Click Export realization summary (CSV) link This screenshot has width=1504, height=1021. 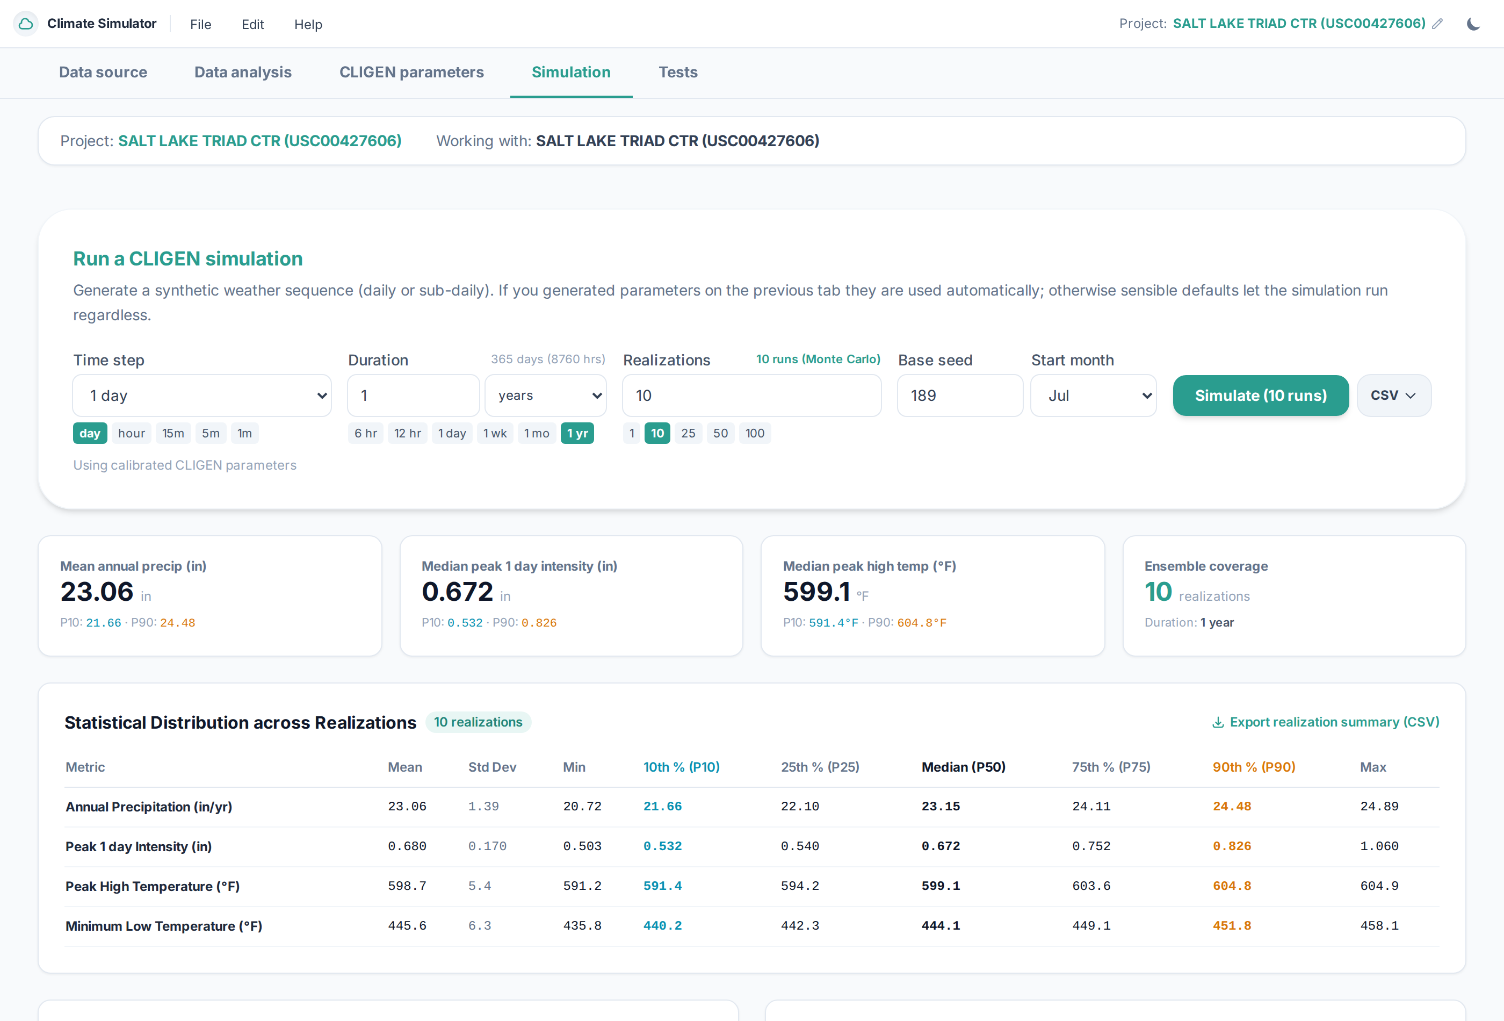pyautogui.click(x=1325, y=722)
